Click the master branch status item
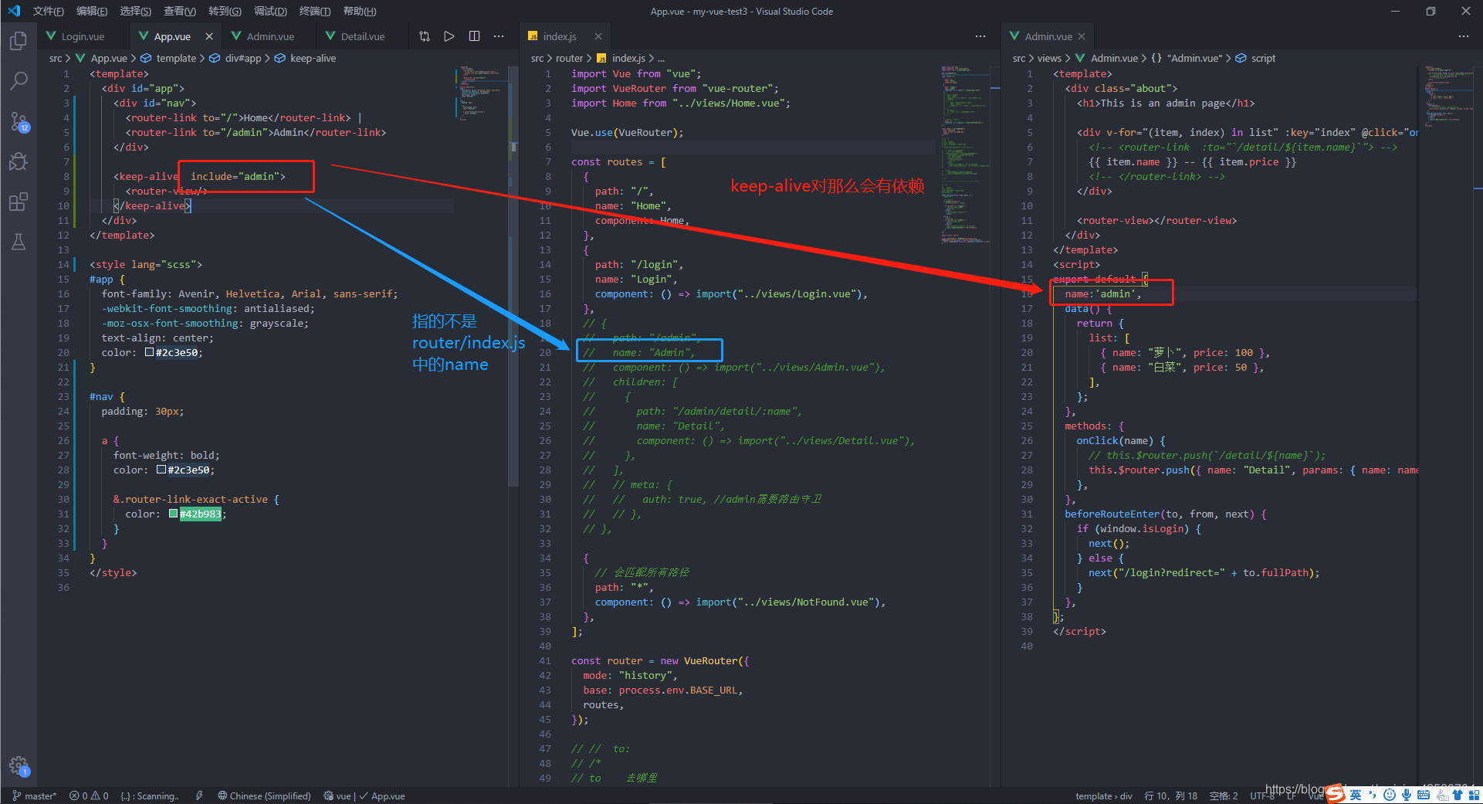The image size is (1483, 804). pyautogui.click(x=35, y=796)
